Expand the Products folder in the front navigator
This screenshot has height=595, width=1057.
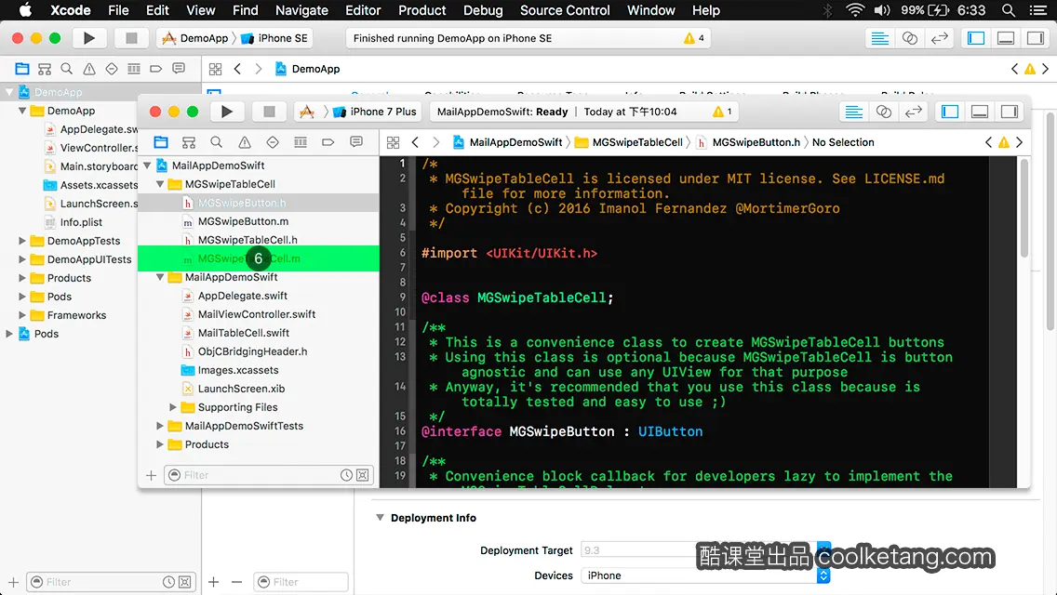click(x=160, y=444)
